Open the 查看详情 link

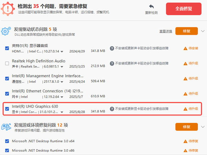point(166,31)
